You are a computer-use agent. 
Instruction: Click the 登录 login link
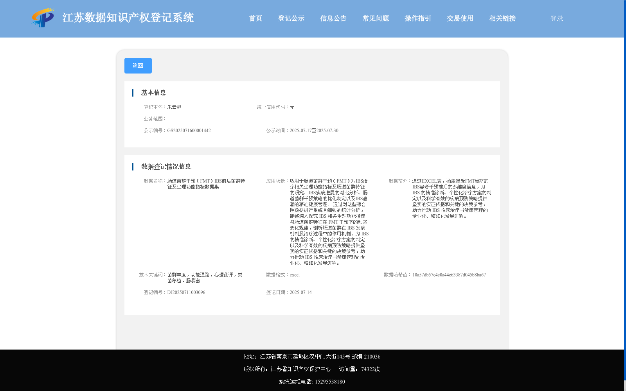click(557, 18)
